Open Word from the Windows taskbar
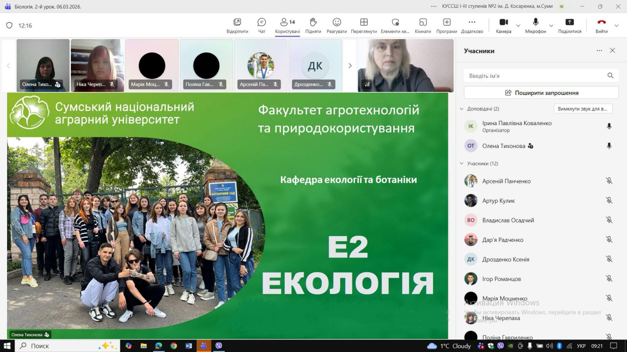 tap(188, 346)
